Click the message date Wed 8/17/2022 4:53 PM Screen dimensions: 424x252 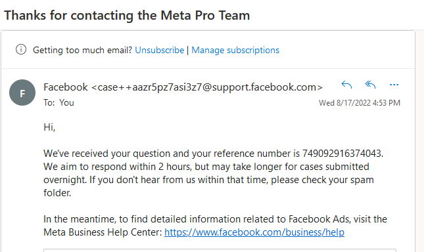(x=360, y=103)
